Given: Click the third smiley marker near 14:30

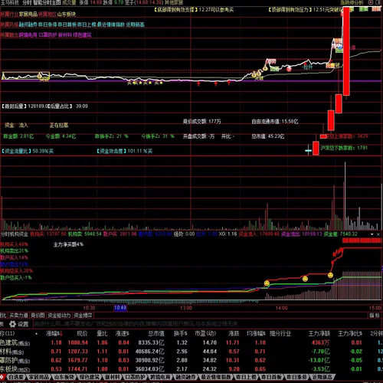Looking at the screenshot, I should point(330,275).
